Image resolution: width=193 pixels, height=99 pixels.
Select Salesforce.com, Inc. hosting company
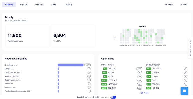[x=13, y=80]
